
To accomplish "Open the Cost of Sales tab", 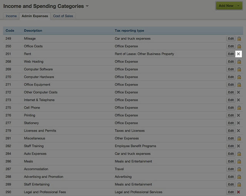I will [63, 16].
